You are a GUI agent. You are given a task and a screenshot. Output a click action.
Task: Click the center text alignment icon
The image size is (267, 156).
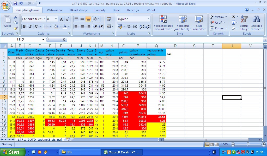[x=82, y=27]
